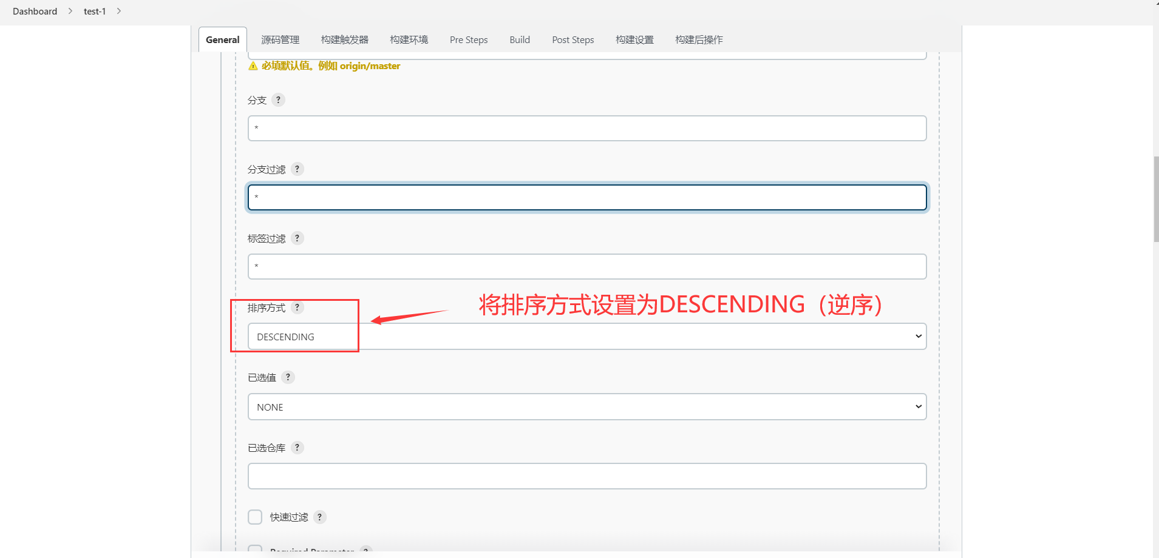Open the 已选值 NONE dropdown
Image resolution: width=1159 pixels, height=558 pixels.
587,406
